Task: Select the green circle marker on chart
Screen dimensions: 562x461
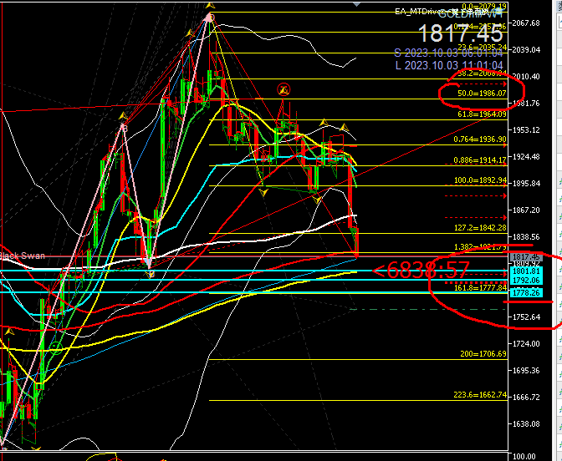Action: point(56,348)
